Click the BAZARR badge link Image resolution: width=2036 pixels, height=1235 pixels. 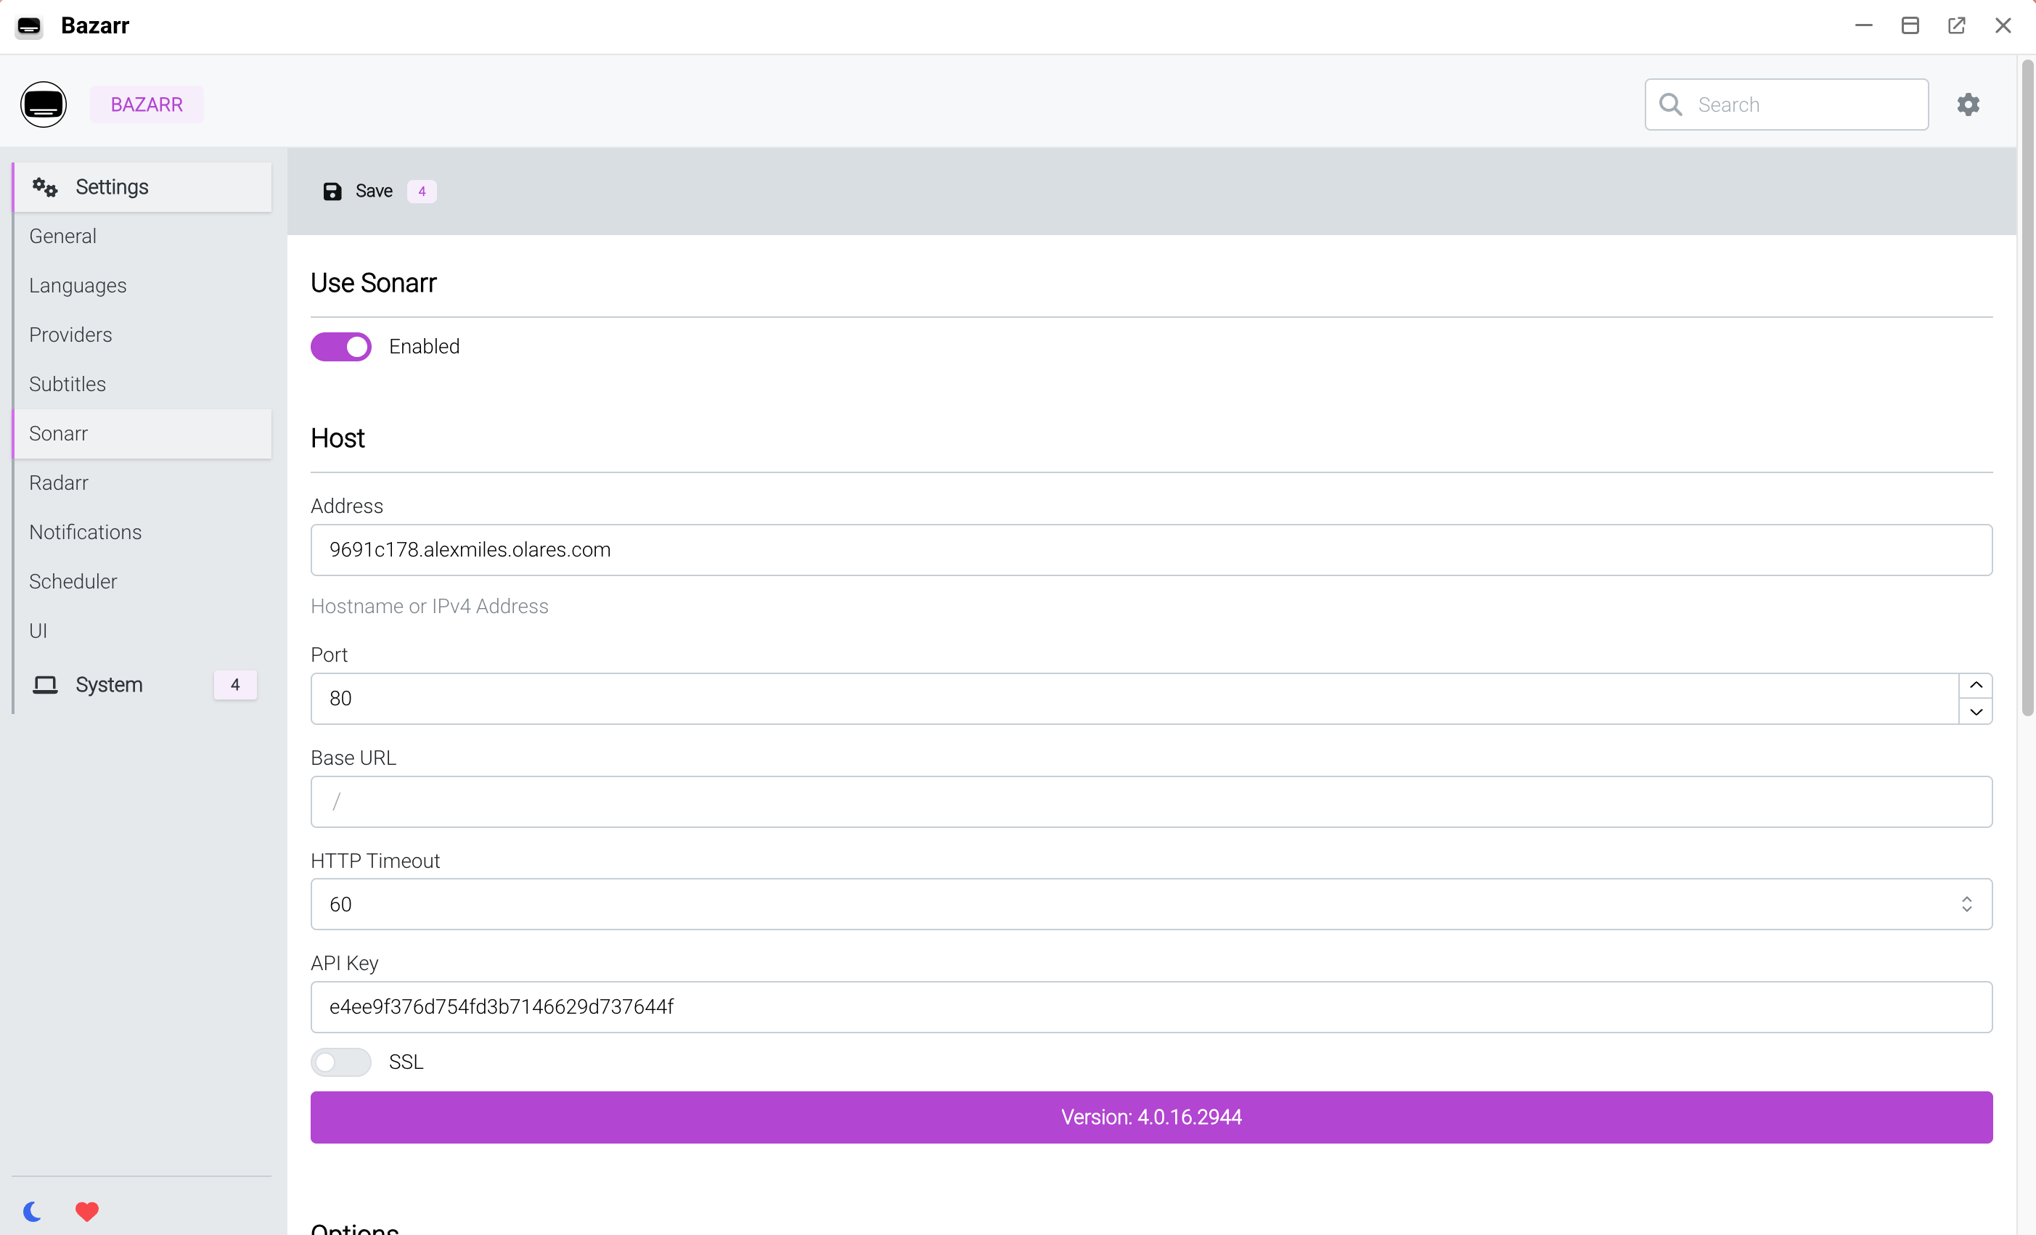click(146, 104)
